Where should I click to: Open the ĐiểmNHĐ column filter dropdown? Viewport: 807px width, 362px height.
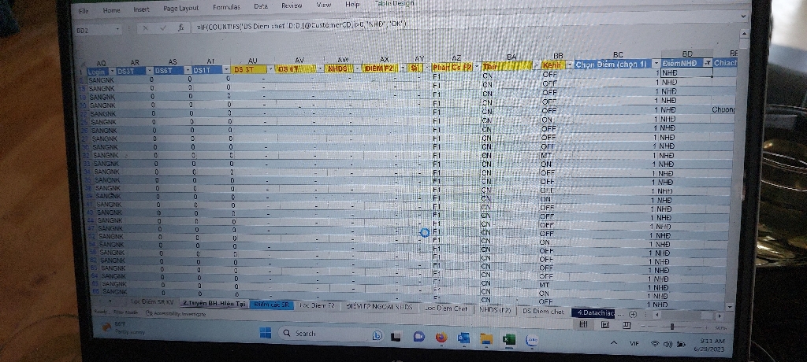pyautogui.click(x=706, y=62)
